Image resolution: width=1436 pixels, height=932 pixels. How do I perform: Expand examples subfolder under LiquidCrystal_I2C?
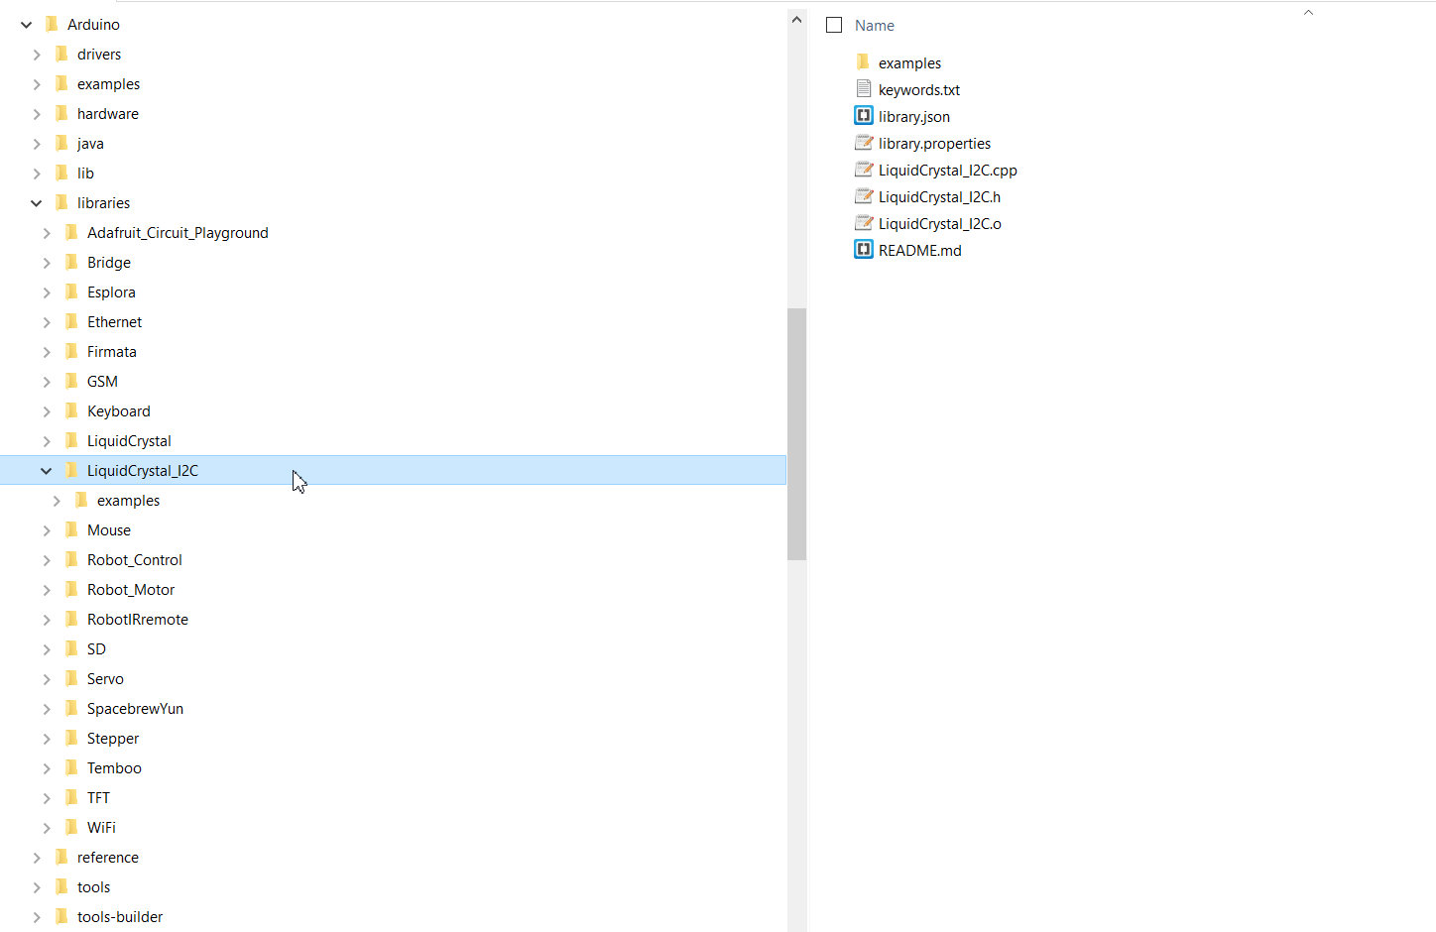[57, 501]
